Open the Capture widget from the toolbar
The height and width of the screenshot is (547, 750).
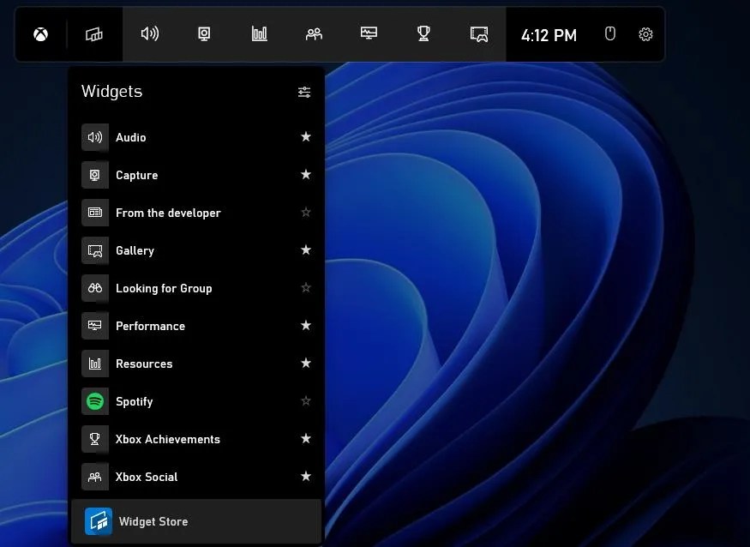coord(204,34)
